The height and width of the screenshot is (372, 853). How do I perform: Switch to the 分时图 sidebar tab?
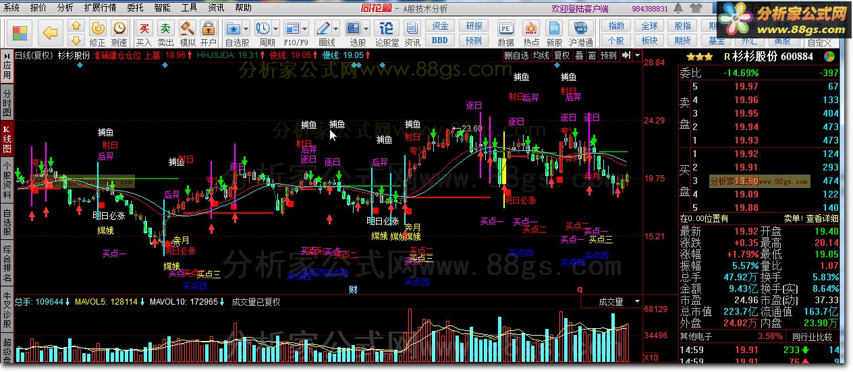coord(7,102)
